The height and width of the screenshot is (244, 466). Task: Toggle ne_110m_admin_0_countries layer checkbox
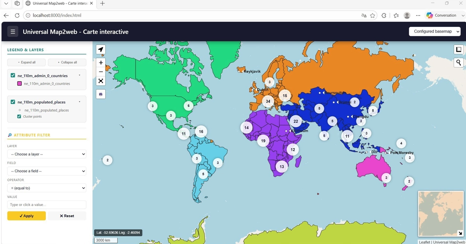point(13,75)
